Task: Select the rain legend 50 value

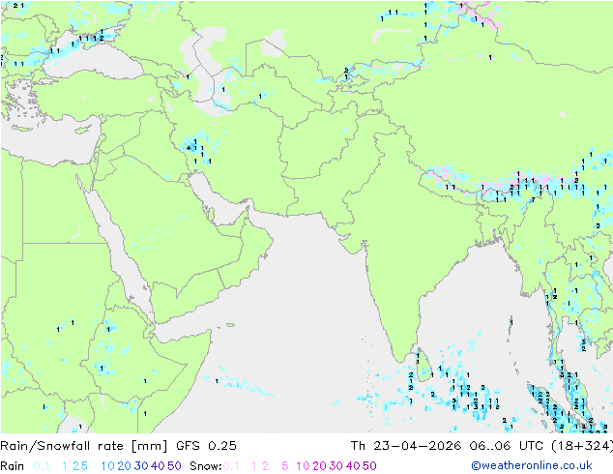Action: tap(174, 466)
